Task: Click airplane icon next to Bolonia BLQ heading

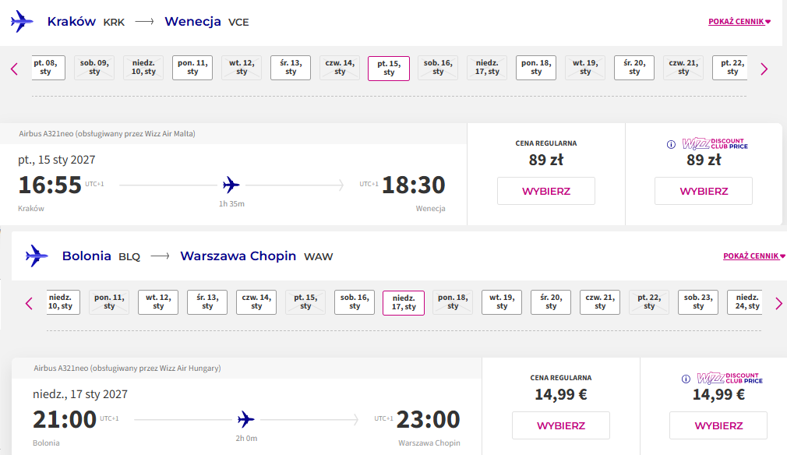Action: click(37, 256)
